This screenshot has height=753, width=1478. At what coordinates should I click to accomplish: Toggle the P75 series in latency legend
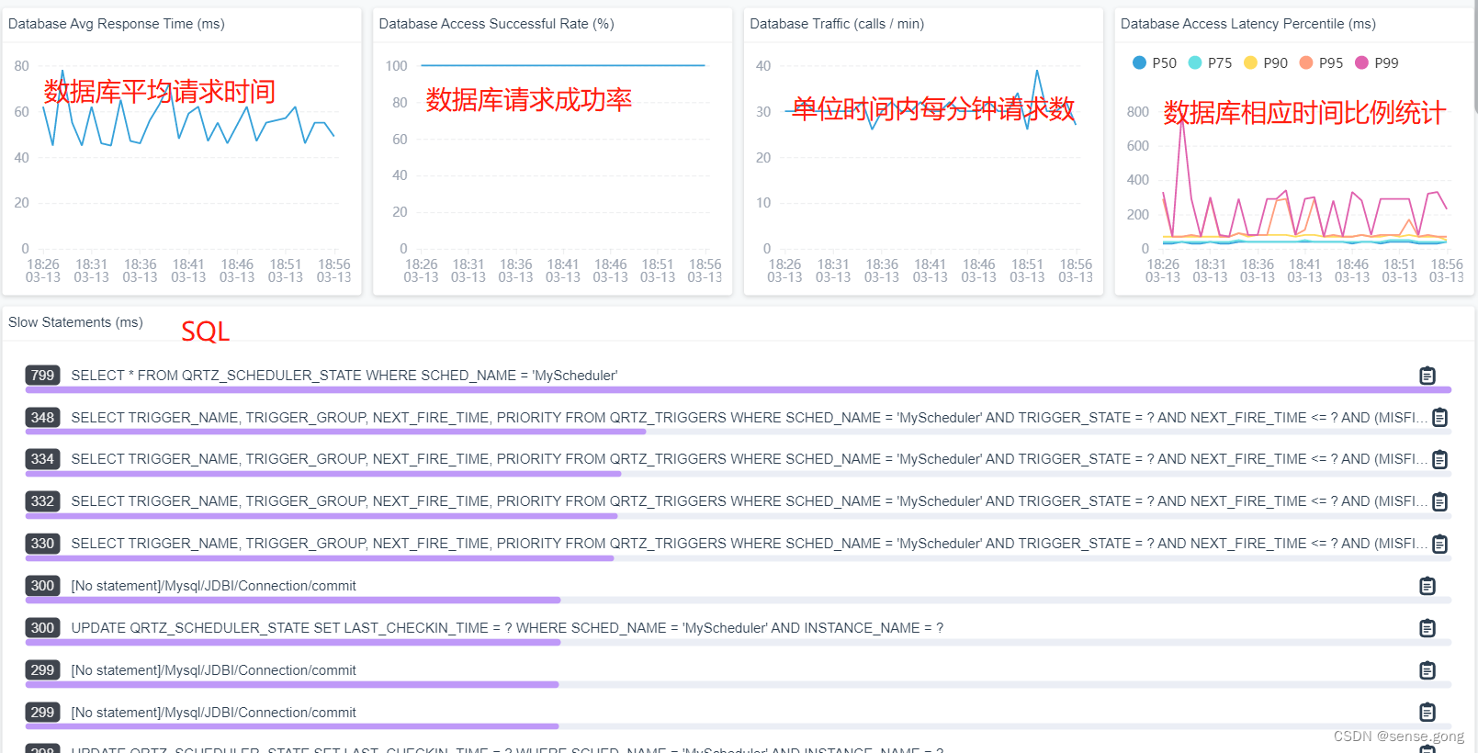tap(1210, 62)
